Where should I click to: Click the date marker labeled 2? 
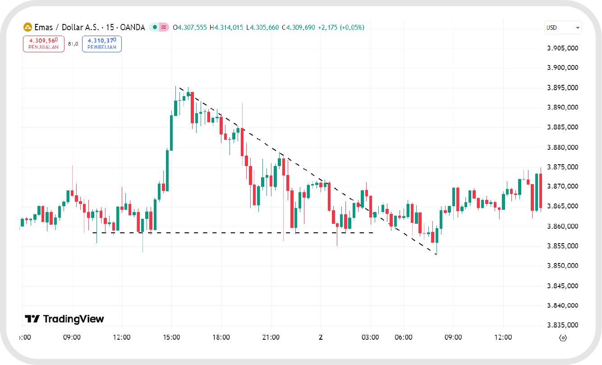click(x=321, y=337)
